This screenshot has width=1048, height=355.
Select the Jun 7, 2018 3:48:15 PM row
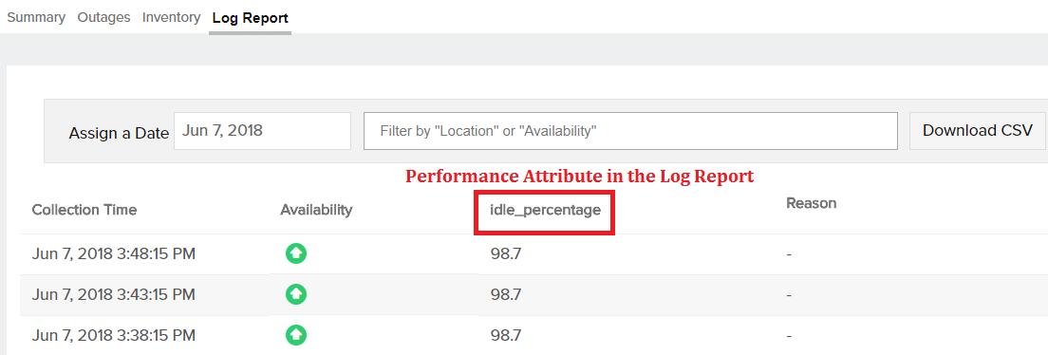tap(533, 254)
